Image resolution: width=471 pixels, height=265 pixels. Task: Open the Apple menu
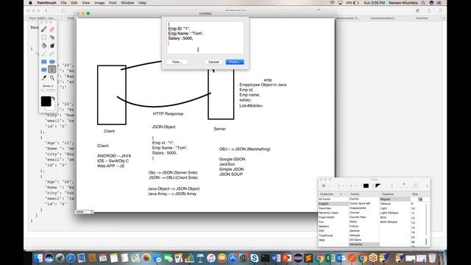click(30, 3)
